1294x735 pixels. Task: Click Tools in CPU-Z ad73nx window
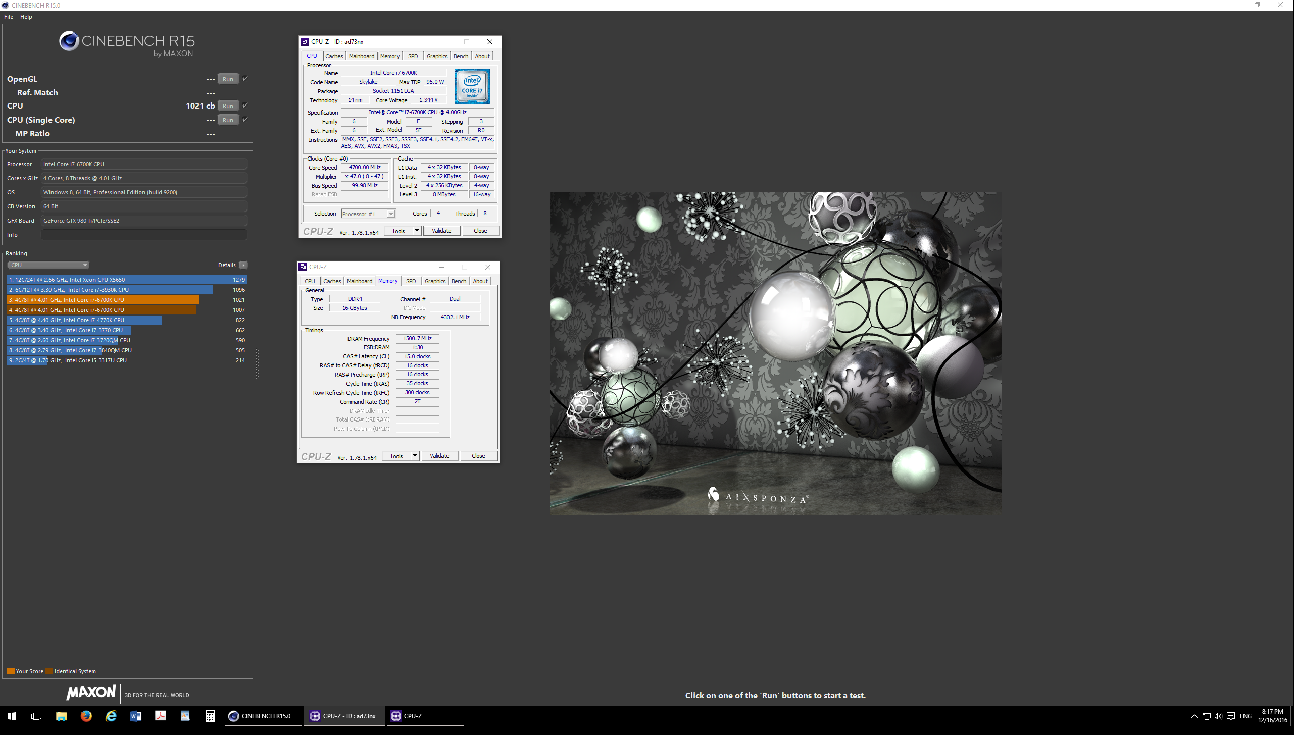pos(399,231)
